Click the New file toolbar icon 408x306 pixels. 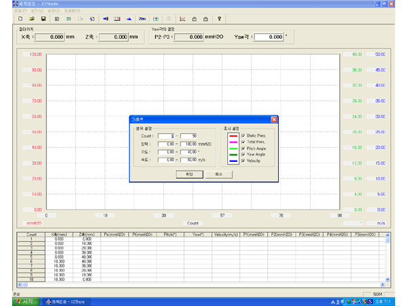(x=21, y=18)
